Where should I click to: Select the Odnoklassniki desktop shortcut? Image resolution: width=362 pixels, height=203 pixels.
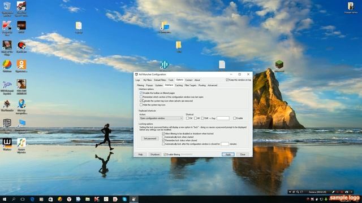click(x=21, y=67)
